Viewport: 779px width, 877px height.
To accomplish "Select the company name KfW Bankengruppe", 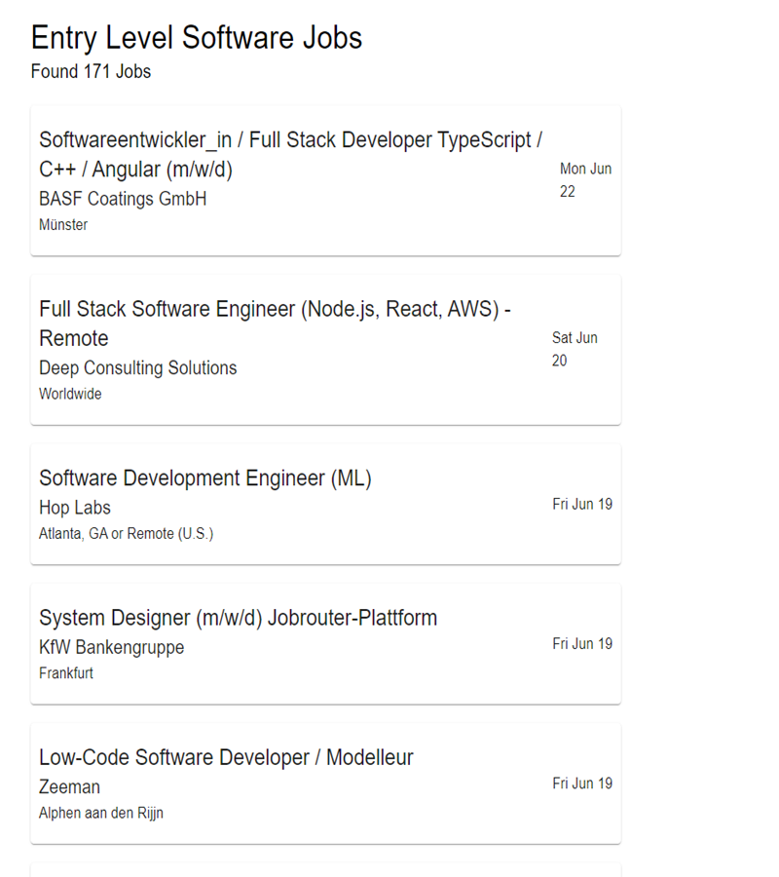I will (111, 646).
